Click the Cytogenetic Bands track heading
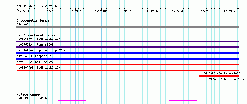Viewport: 247px width, 104px height. (33, 20)
